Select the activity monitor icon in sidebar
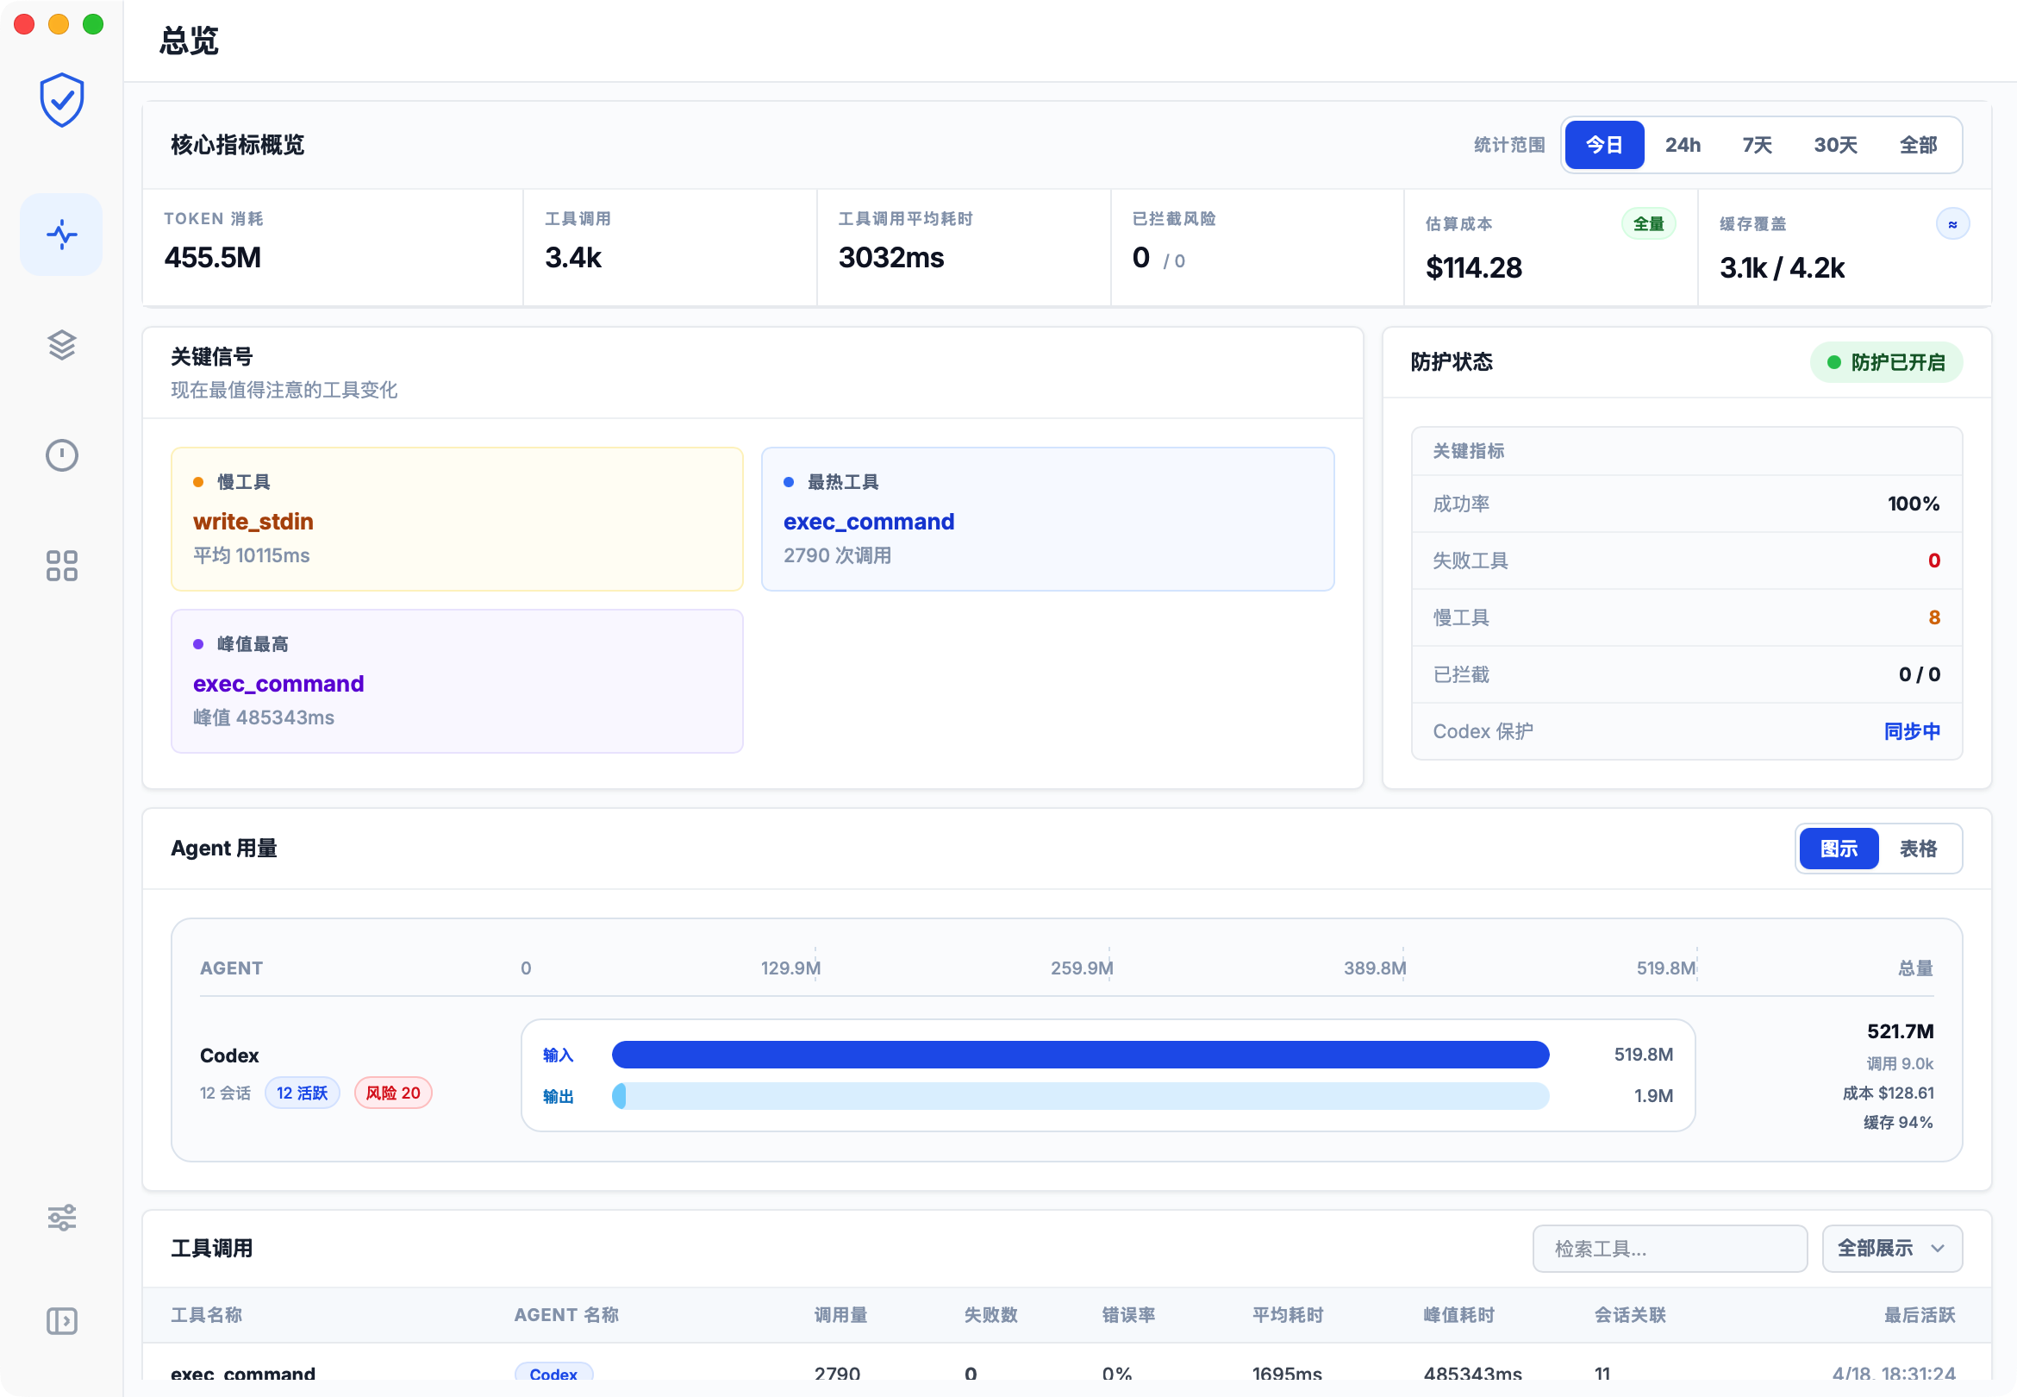2017x1397 pixels. [60, 234]
